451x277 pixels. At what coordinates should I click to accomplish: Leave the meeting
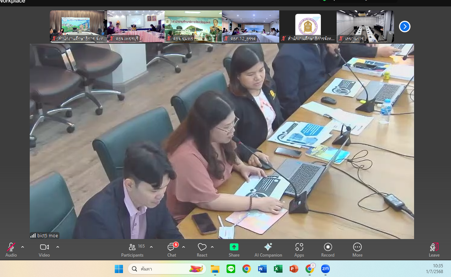(434, 249)
